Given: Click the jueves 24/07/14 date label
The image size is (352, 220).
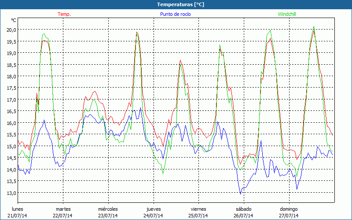Looking at the screenshot, I should pyautogui.click(x=153, y=212).
